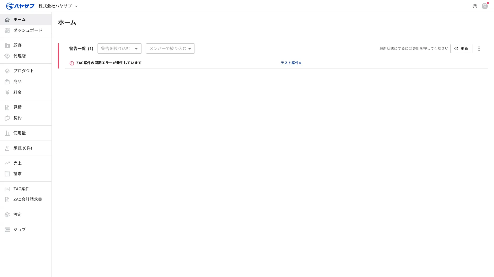This screenshot has height=277, width=494.
Task: Click the red warning icon beside ZAC案件 error
Action: coord(72,63)
